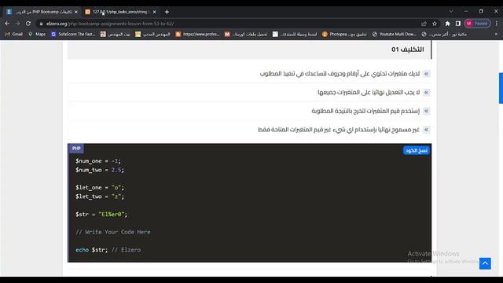Click bullet icon beside first requirement line
The height and width of the screenshot is (283, 503).
426,74
